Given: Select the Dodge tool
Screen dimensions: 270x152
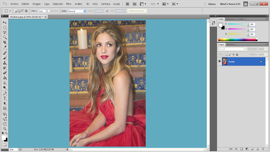Looking at the screenshot, I should pos(5,88).
